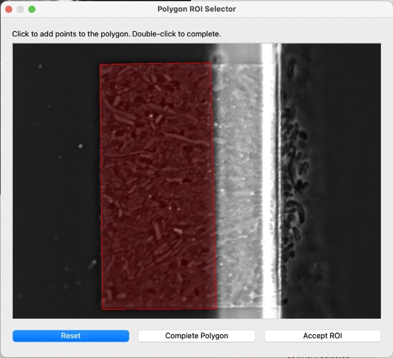Add a point on the bright white vertical stripe
This screenshot has height=358, width=393.
click(269, 184)
